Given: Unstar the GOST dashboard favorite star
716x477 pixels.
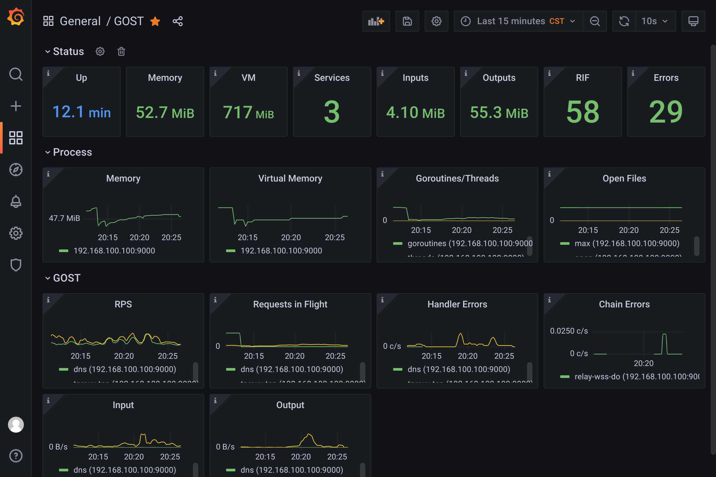Looking at the screenshot, I should [x=155, y=21].
